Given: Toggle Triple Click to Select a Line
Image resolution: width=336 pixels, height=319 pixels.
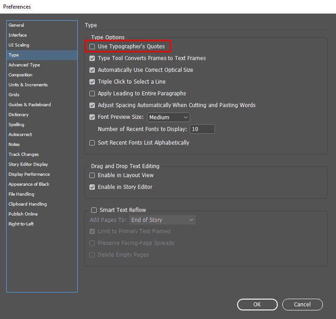Looking at the screenshot, I should coord(92,82).
